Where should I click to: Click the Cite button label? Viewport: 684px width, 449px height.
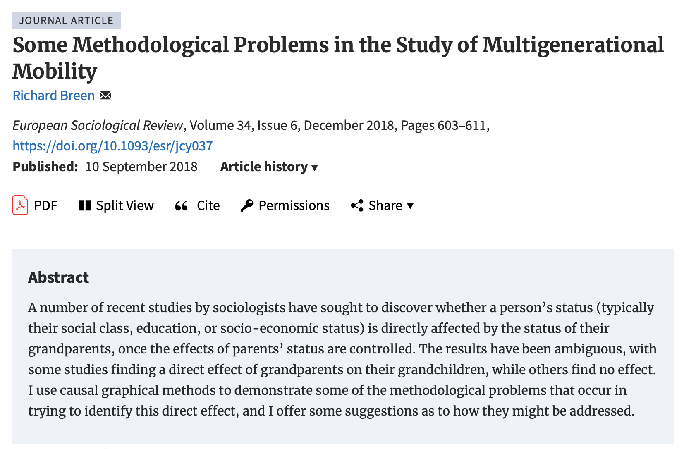(208, 205)
